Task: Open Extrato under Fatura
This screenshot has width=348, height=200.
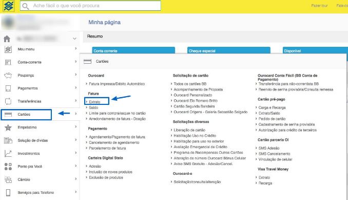Action: coord(94,102)
